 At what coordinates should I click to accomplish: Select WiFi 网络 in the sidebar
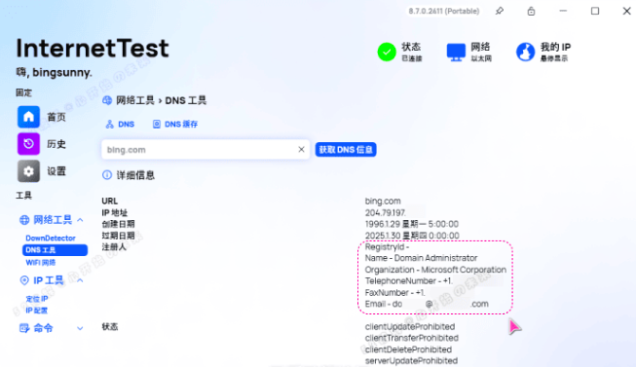coord(40,263)
